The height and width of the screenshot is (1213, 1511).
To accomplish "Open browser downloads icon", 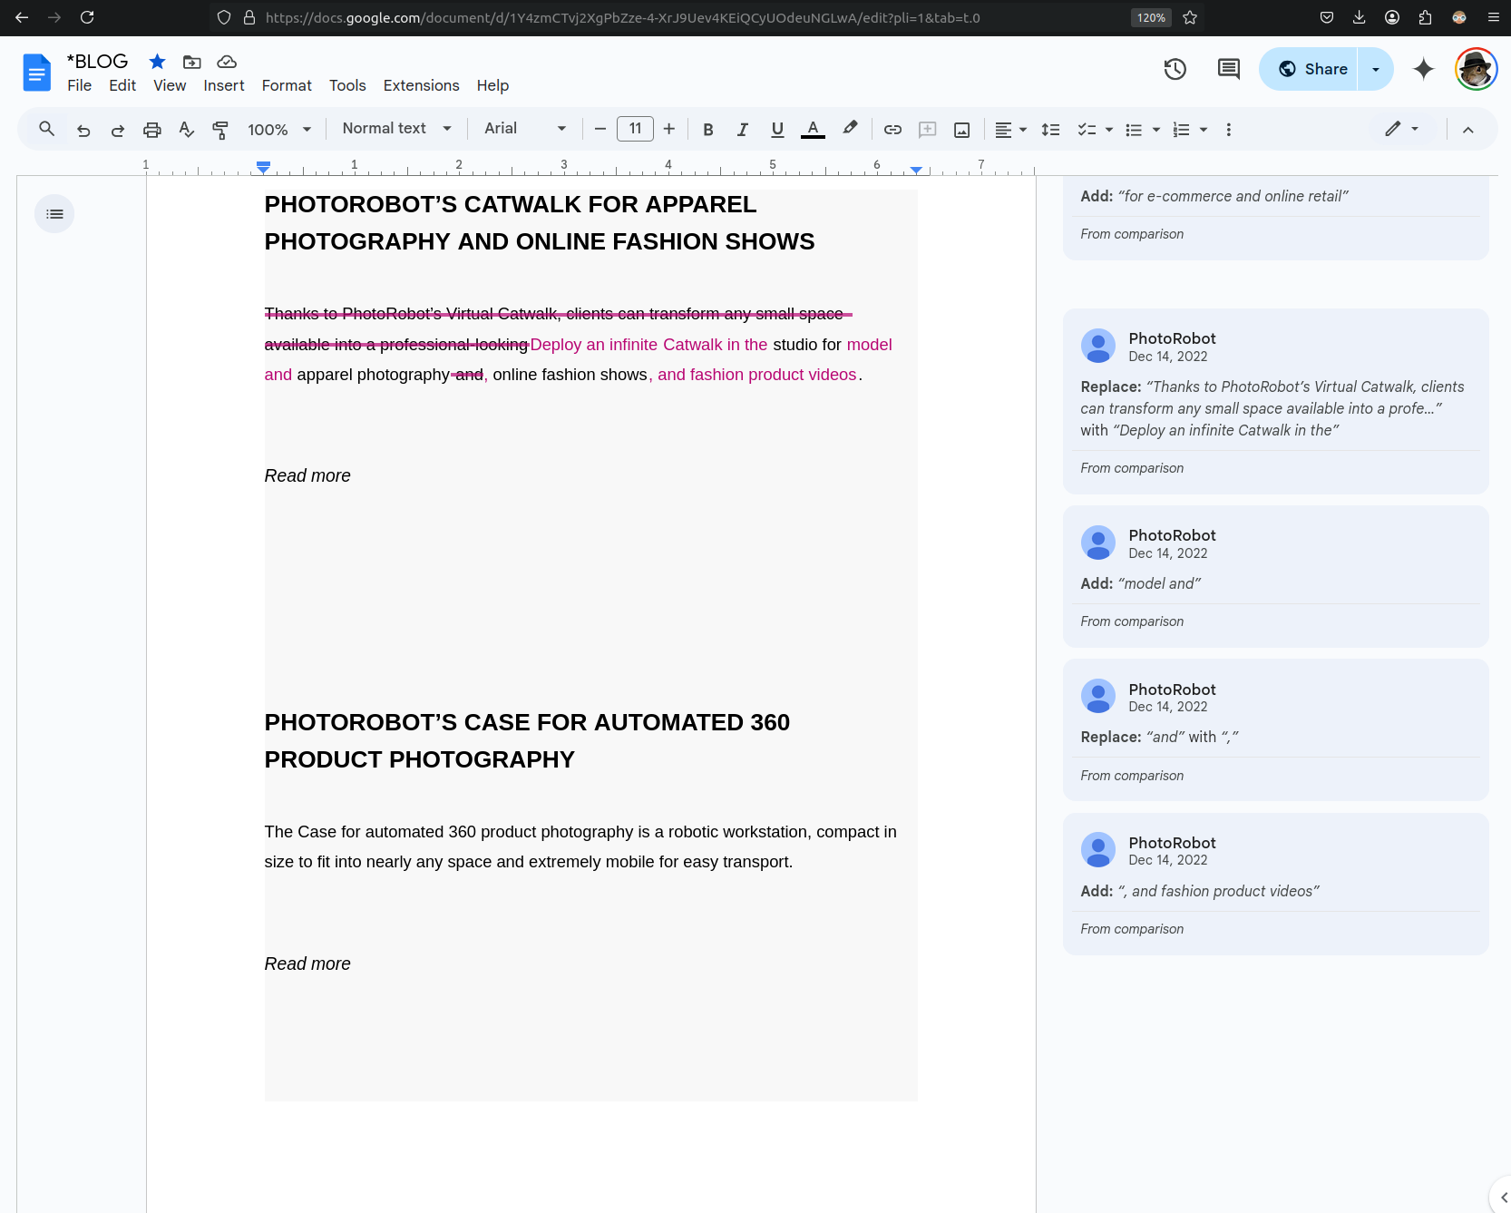I will tap(1359, 17).
